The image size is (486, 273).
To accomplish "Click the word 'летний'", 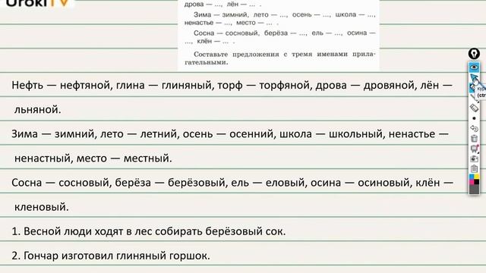I will click(x=159, y=134).
